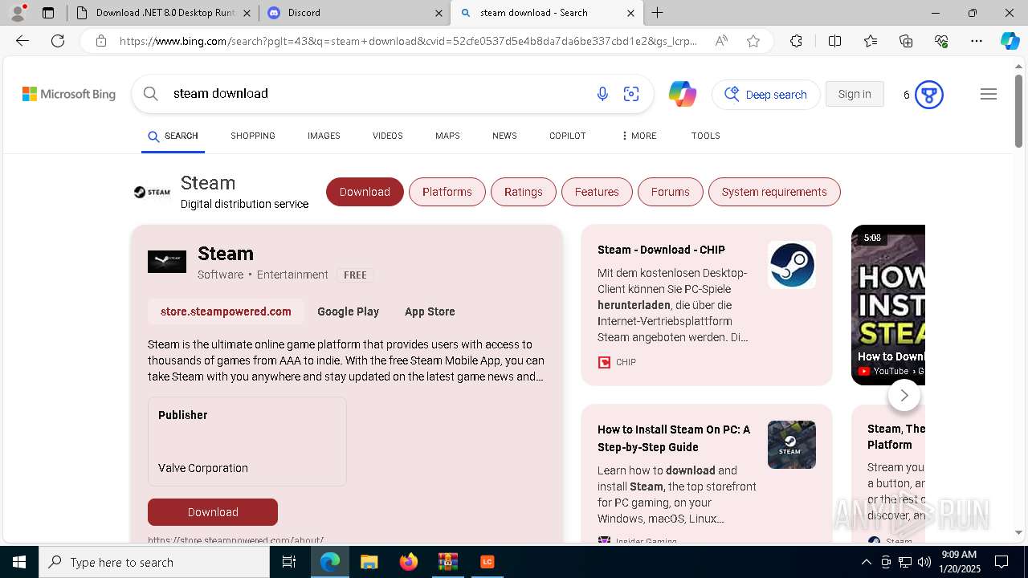Open Microsoft Rewards medal icon
The image size is (1028, 578).
[x=929, y=95]
